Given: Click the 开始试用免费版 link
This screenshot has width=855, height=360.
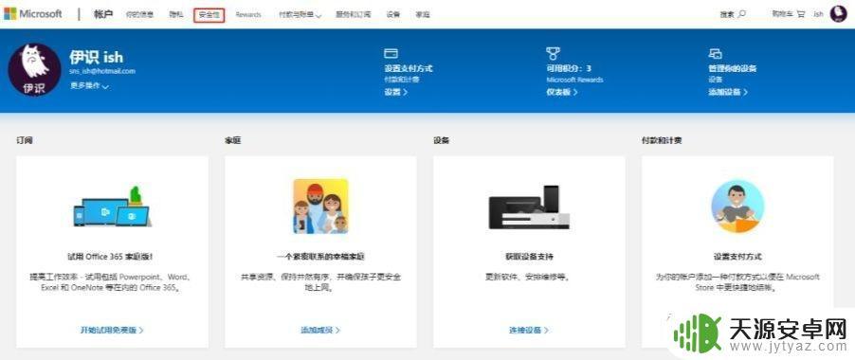Looking at the screenshot, I should point(113,330).
